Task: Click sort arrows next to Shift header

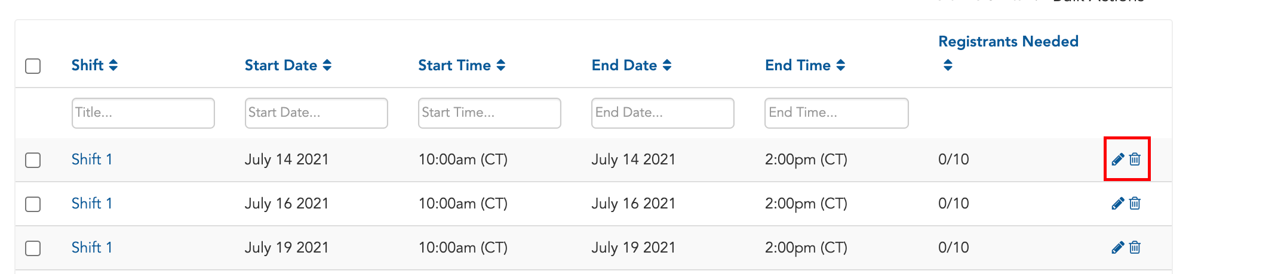Action: pos(113,65)
